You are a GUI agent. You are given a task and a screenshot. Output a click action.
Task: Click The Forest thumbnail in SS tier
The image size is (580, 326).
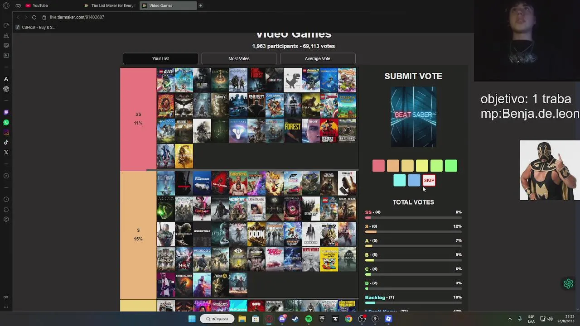tap(293, 130)
